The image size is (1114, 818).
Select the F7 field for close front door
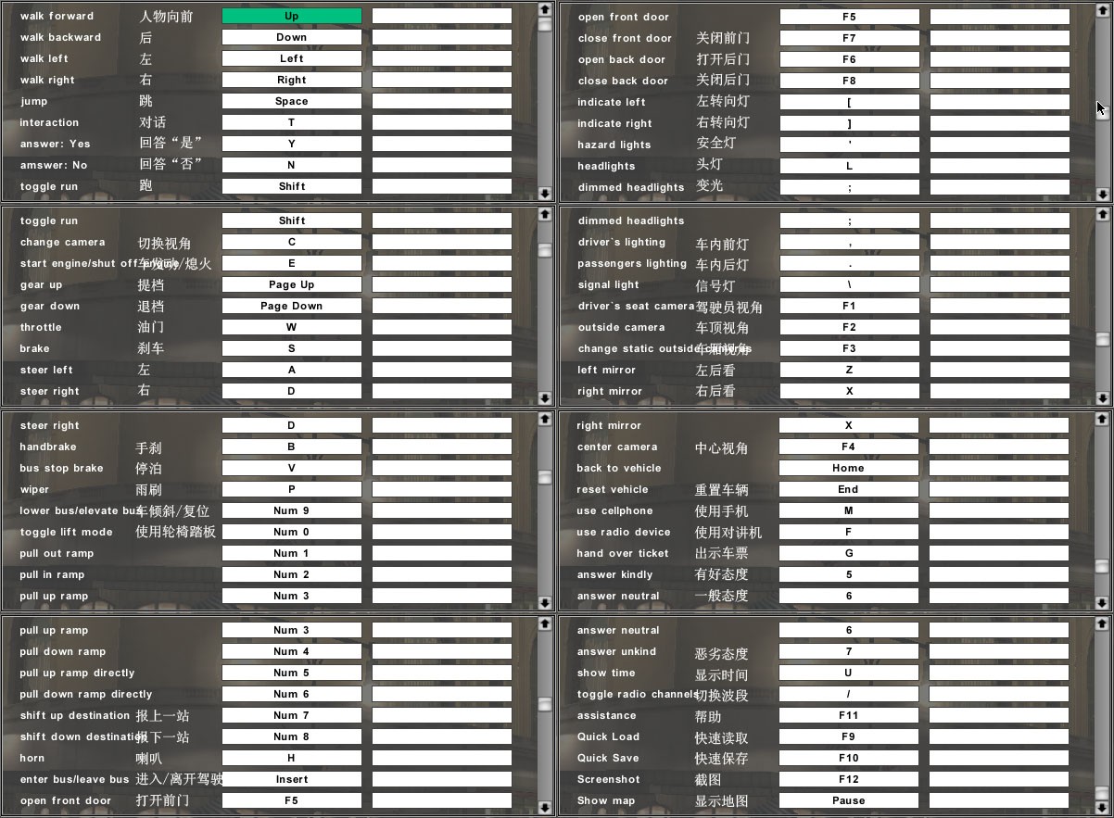point(850,38)
